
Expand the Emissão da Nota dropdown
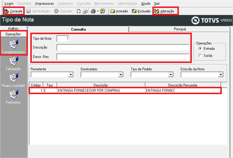coord(221,74)
